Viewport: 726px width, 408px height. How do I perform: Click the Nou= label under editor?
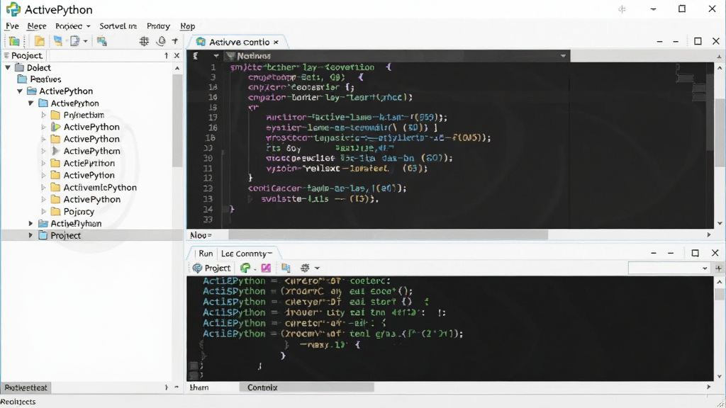pyautogui.click(x=201, y=235)
